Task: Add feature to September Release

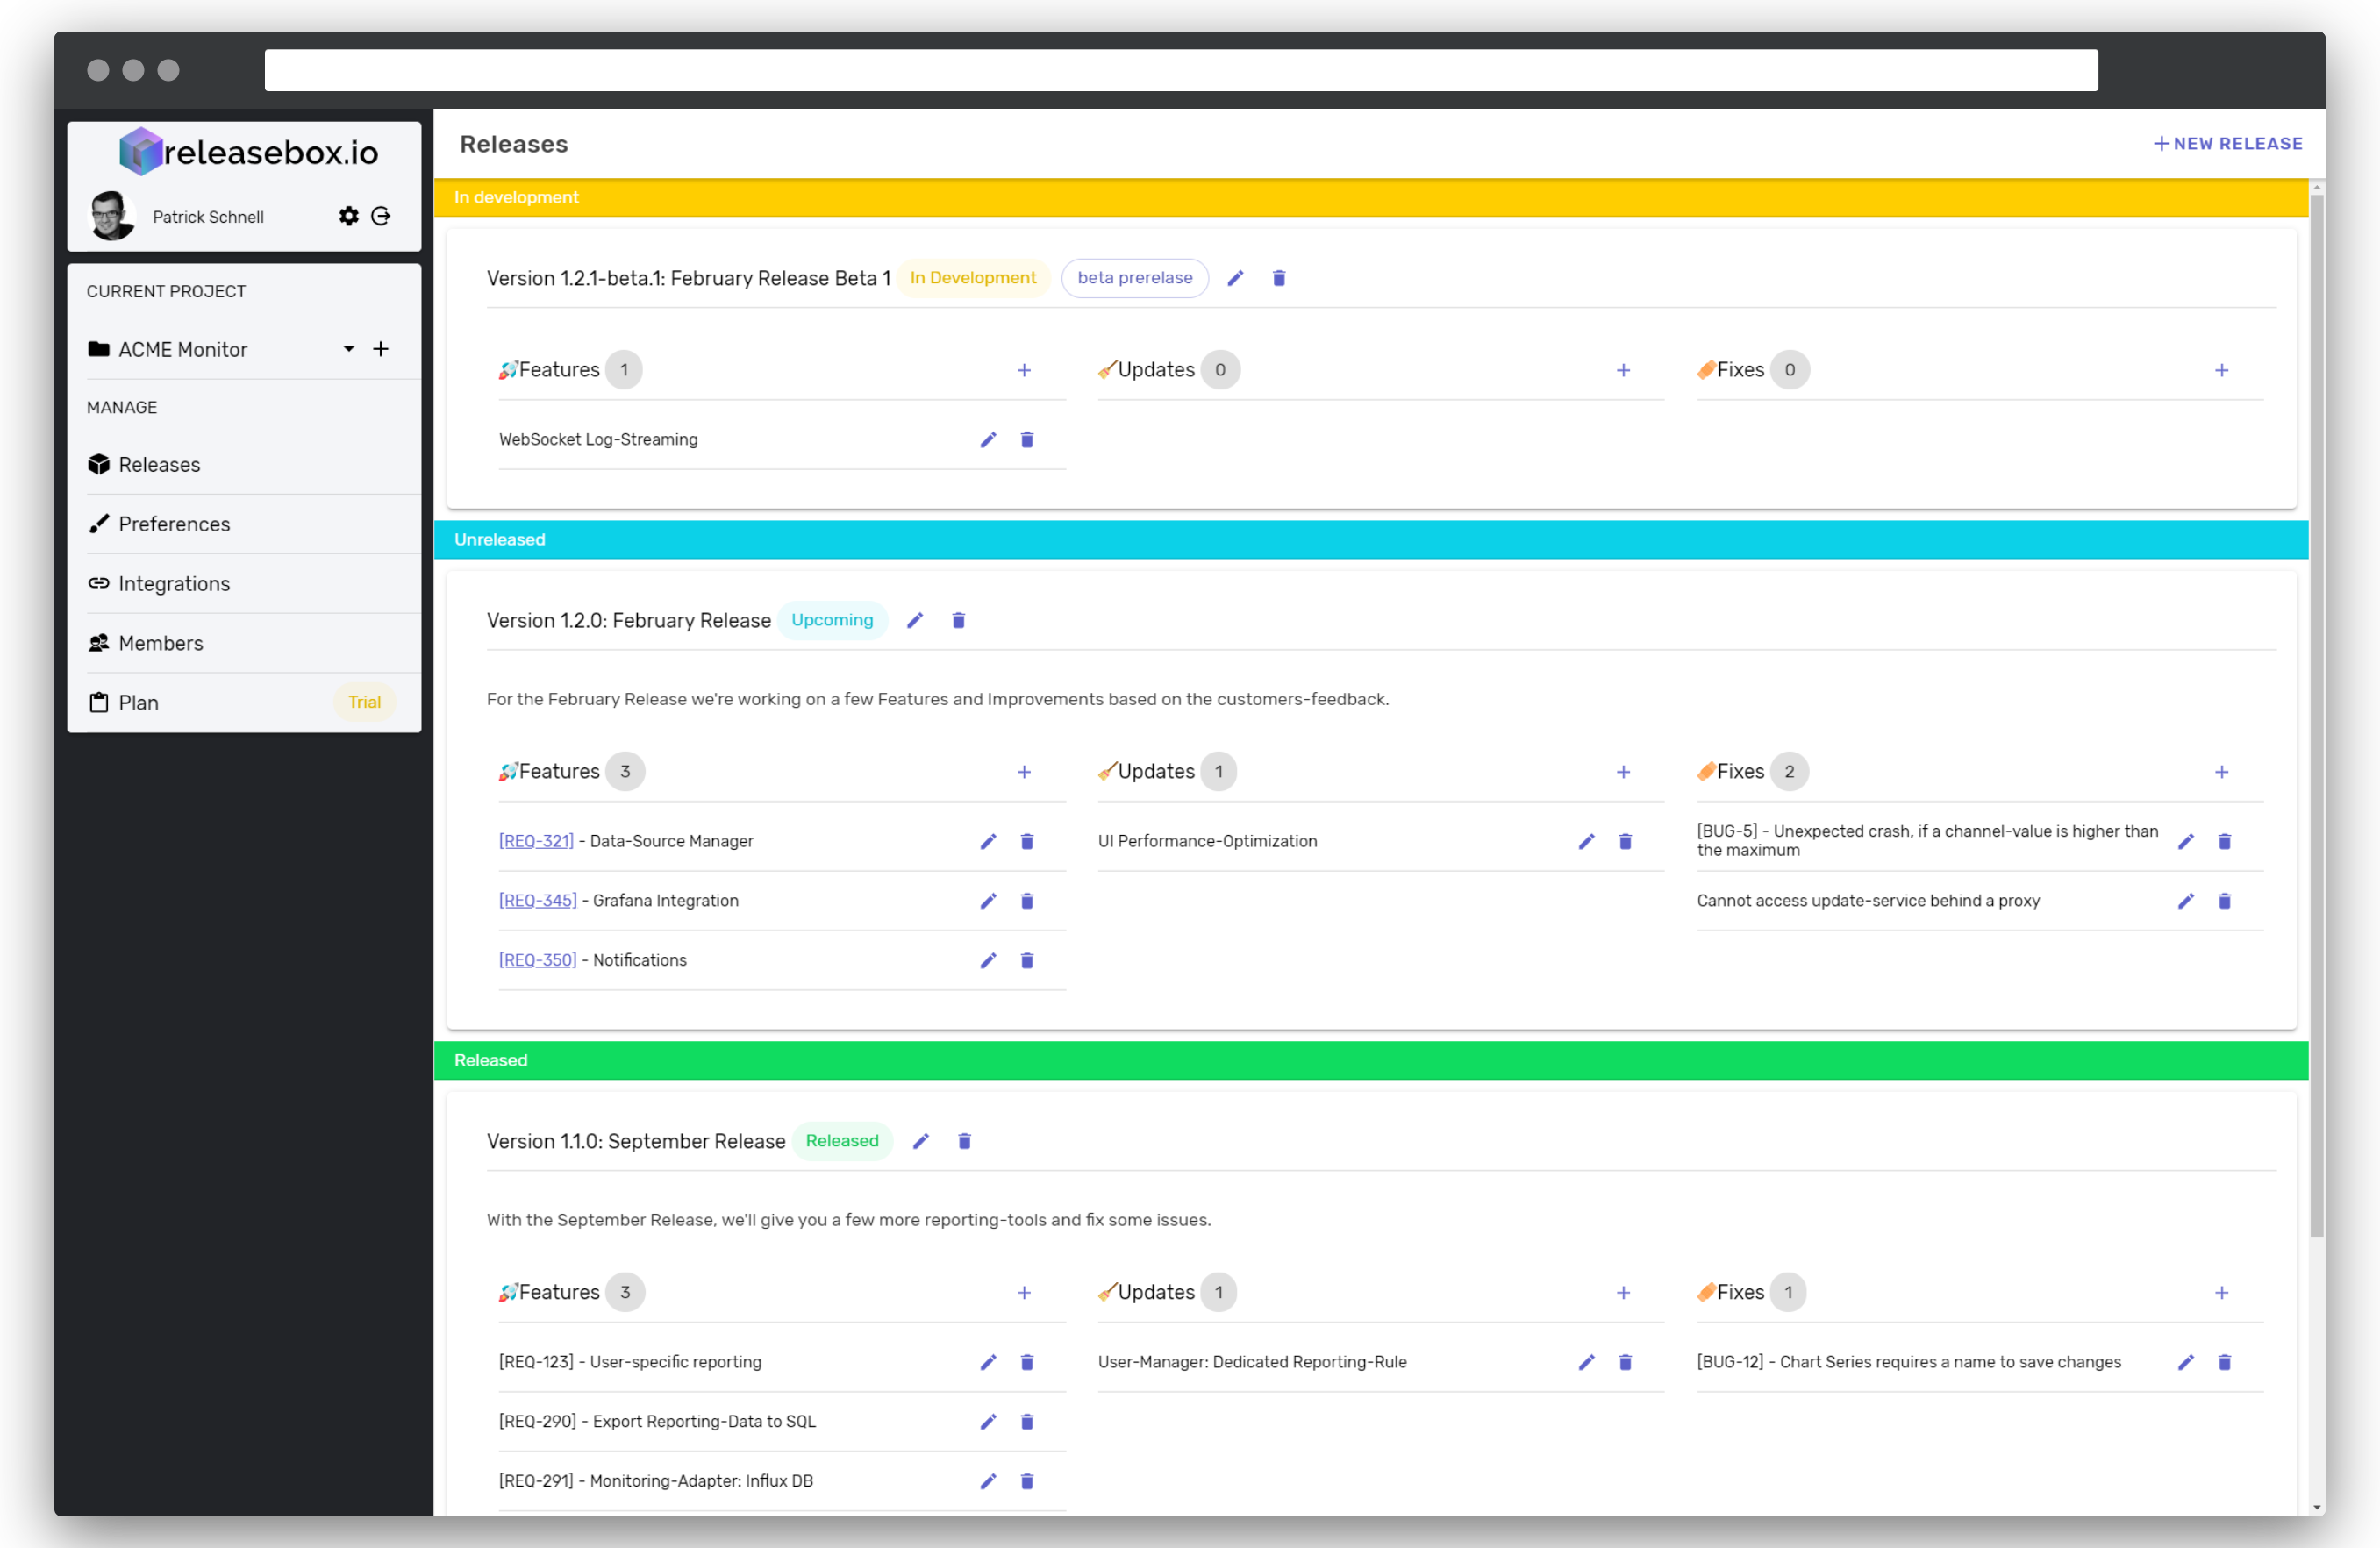Action: (1024, 1293)
